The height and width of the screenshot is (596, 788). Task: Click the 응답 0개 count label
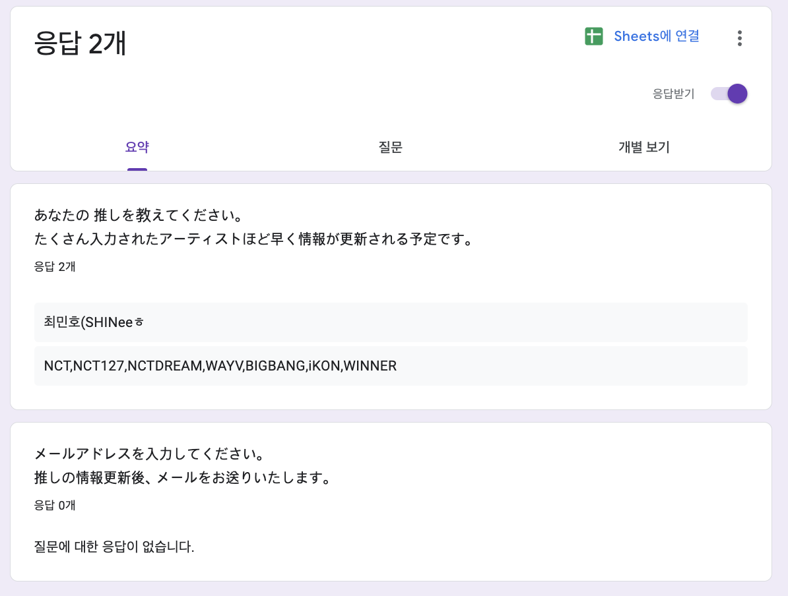pyautogui.click(x=55, y=505)
